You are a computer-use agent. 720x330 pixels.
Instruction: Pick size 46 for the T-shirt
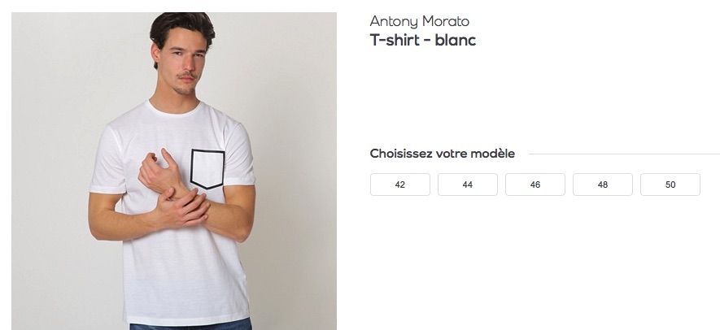tap(535, 185)
